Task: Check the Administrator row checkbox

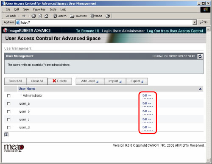Action: point(9,96)
